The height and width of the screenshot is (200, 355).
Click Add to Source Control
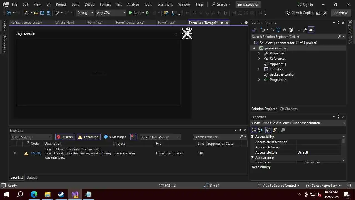point(279,186)
